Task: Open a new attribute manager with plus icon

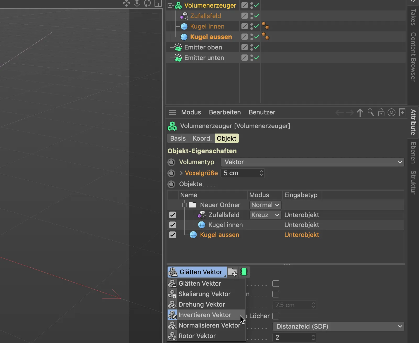Action: [402, 113]
